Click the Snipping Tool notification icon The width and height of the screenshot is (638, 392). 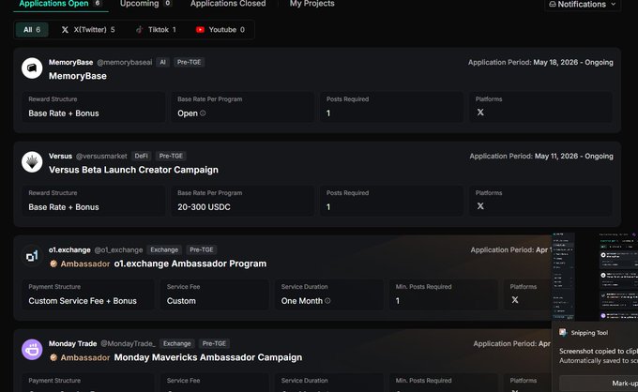pos(563,333)
